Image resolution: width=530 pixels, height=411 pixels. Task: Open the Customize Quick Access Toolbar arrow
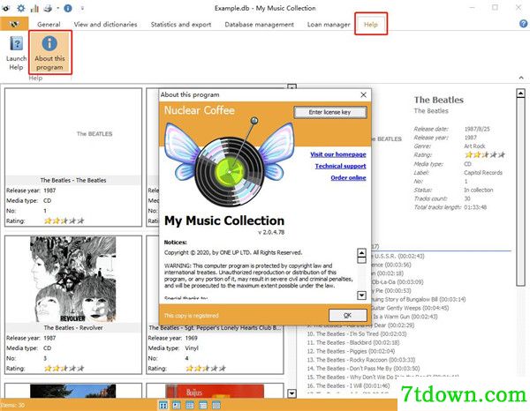point(82,8)
